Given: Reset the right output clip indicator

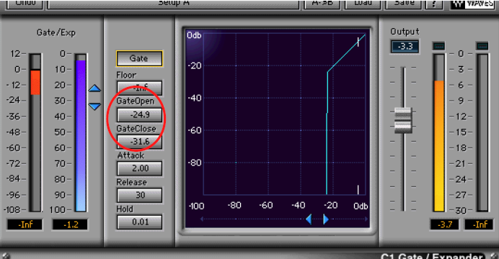Looking at the screenshot, I should [x=482, y=46].
